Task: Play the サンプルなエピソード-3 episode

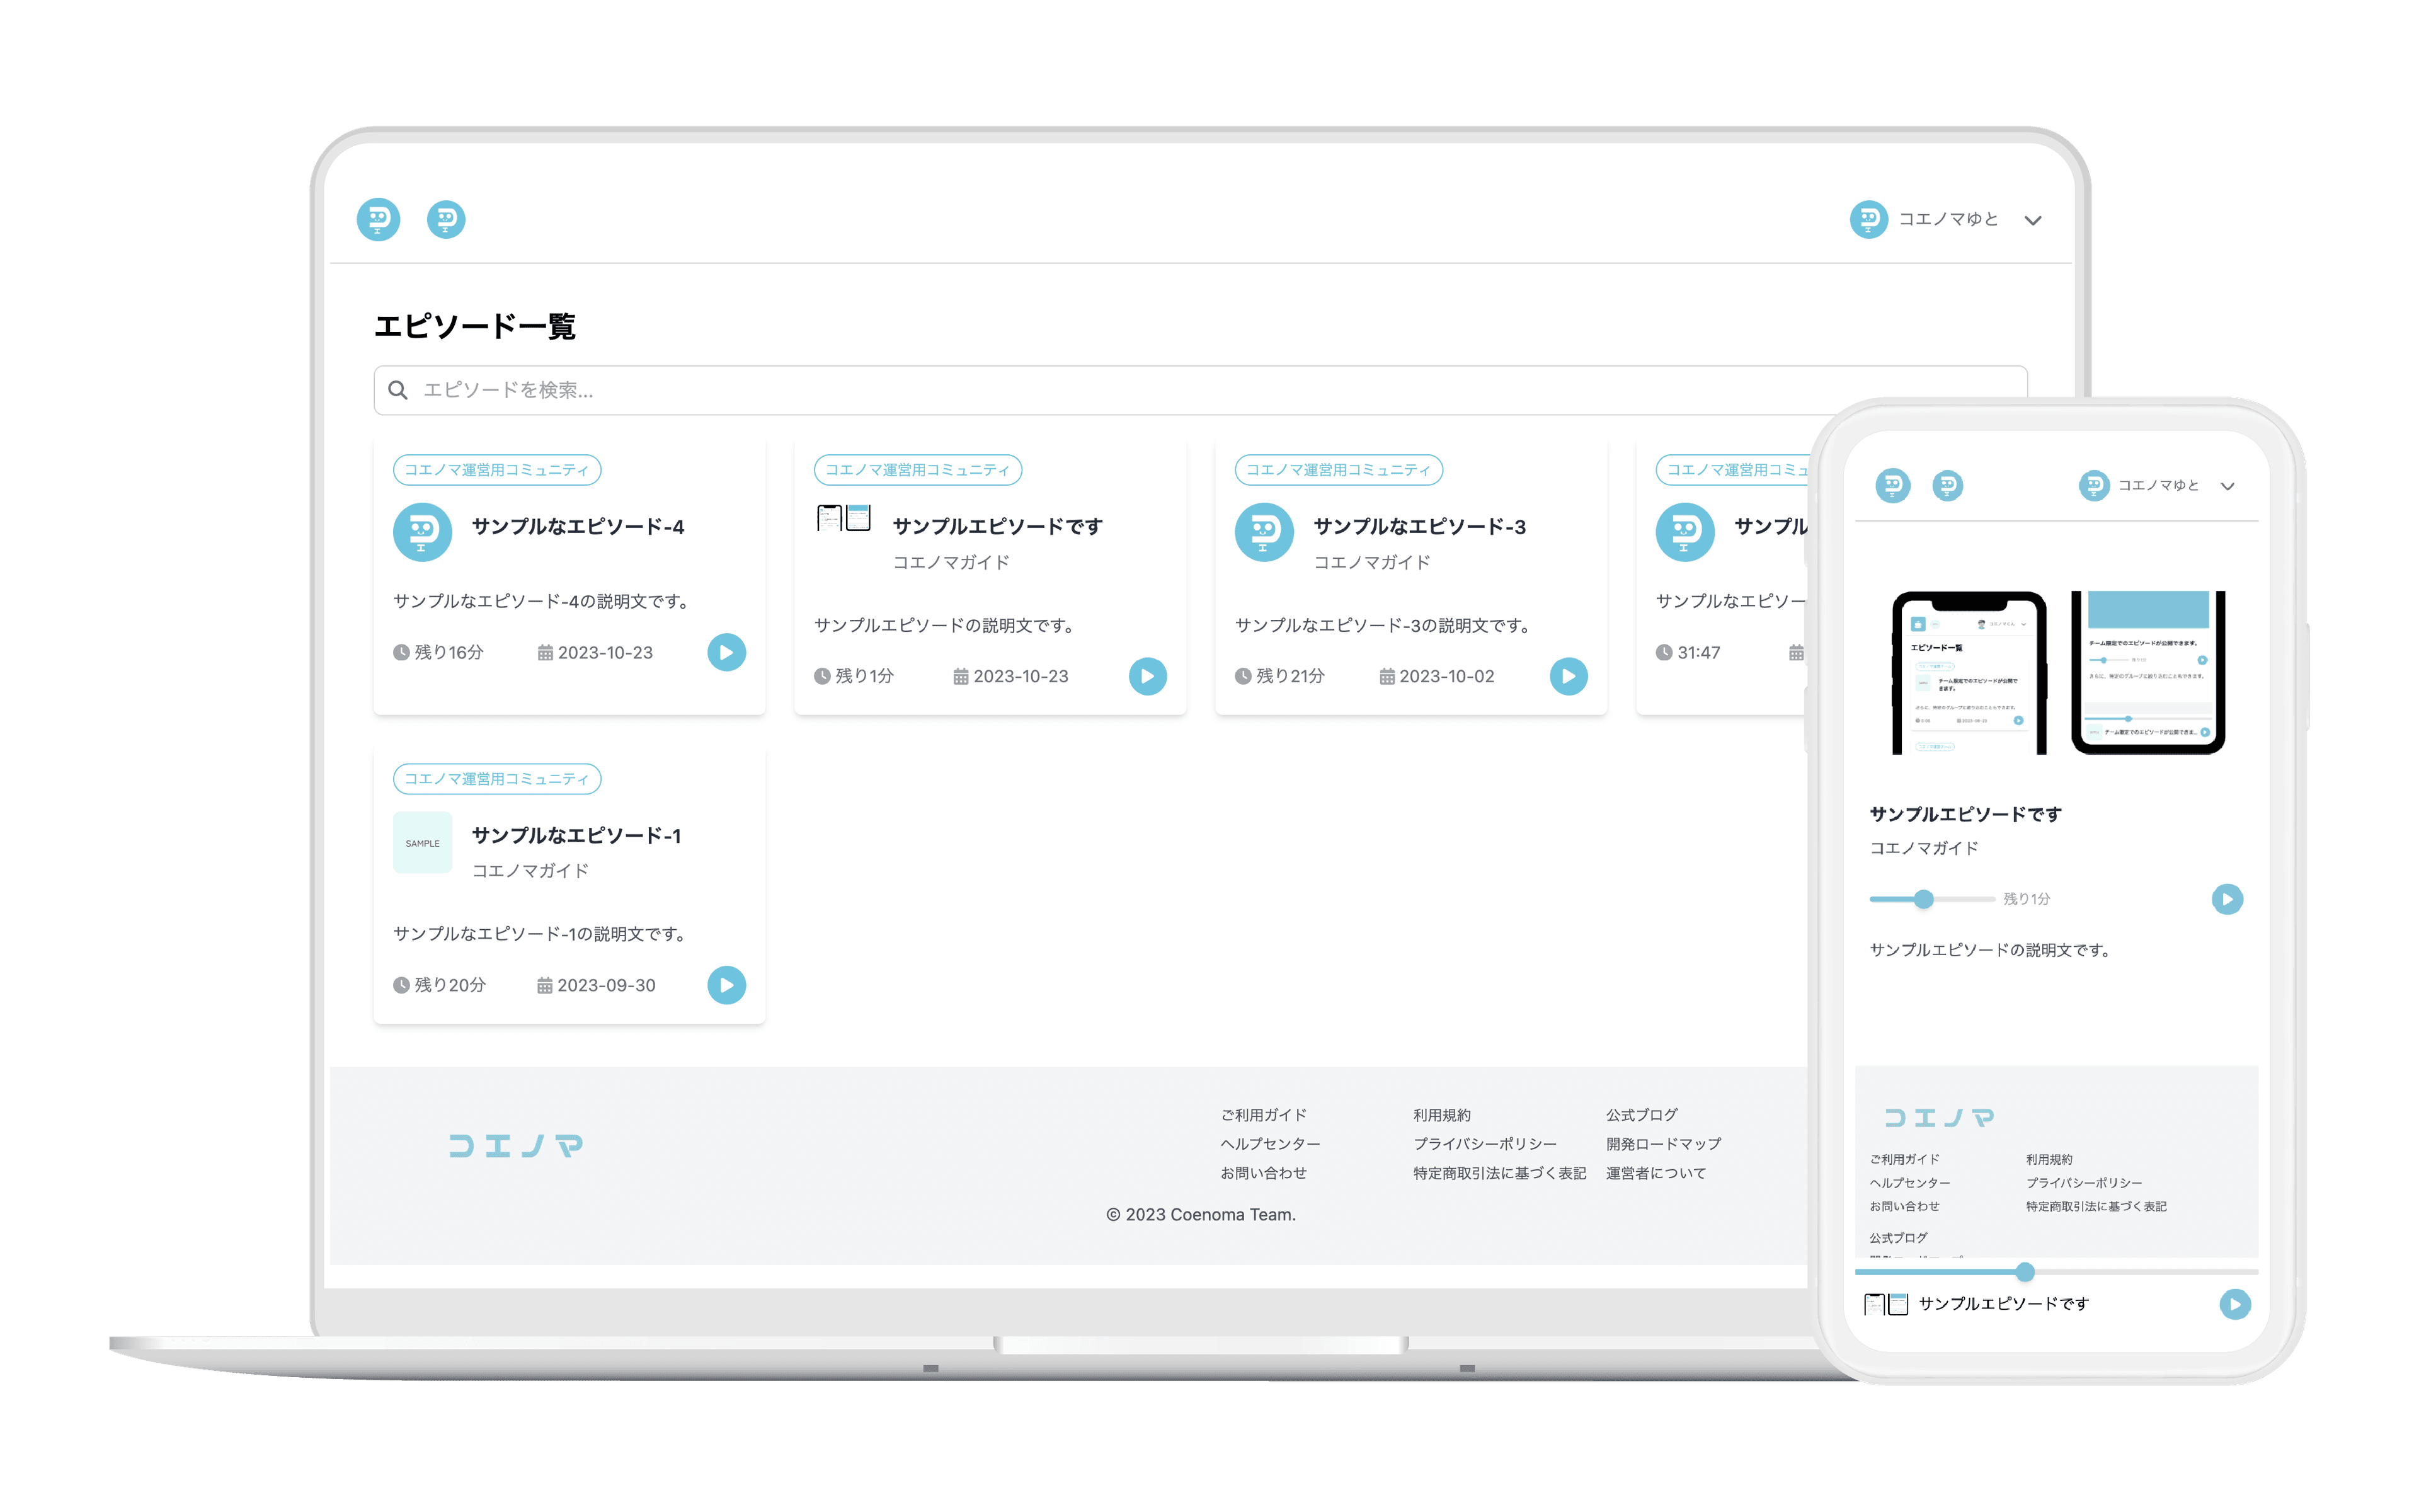Action: (x=1569, y=676)
